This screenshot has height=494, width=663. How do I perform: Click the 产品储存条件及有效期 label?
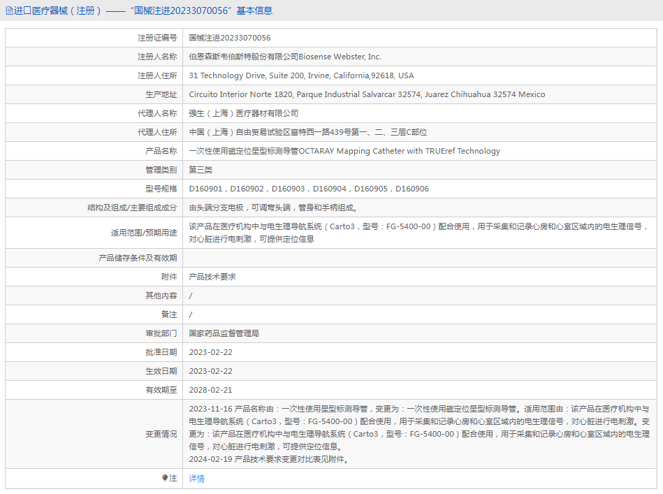click(x=138, y=258)
